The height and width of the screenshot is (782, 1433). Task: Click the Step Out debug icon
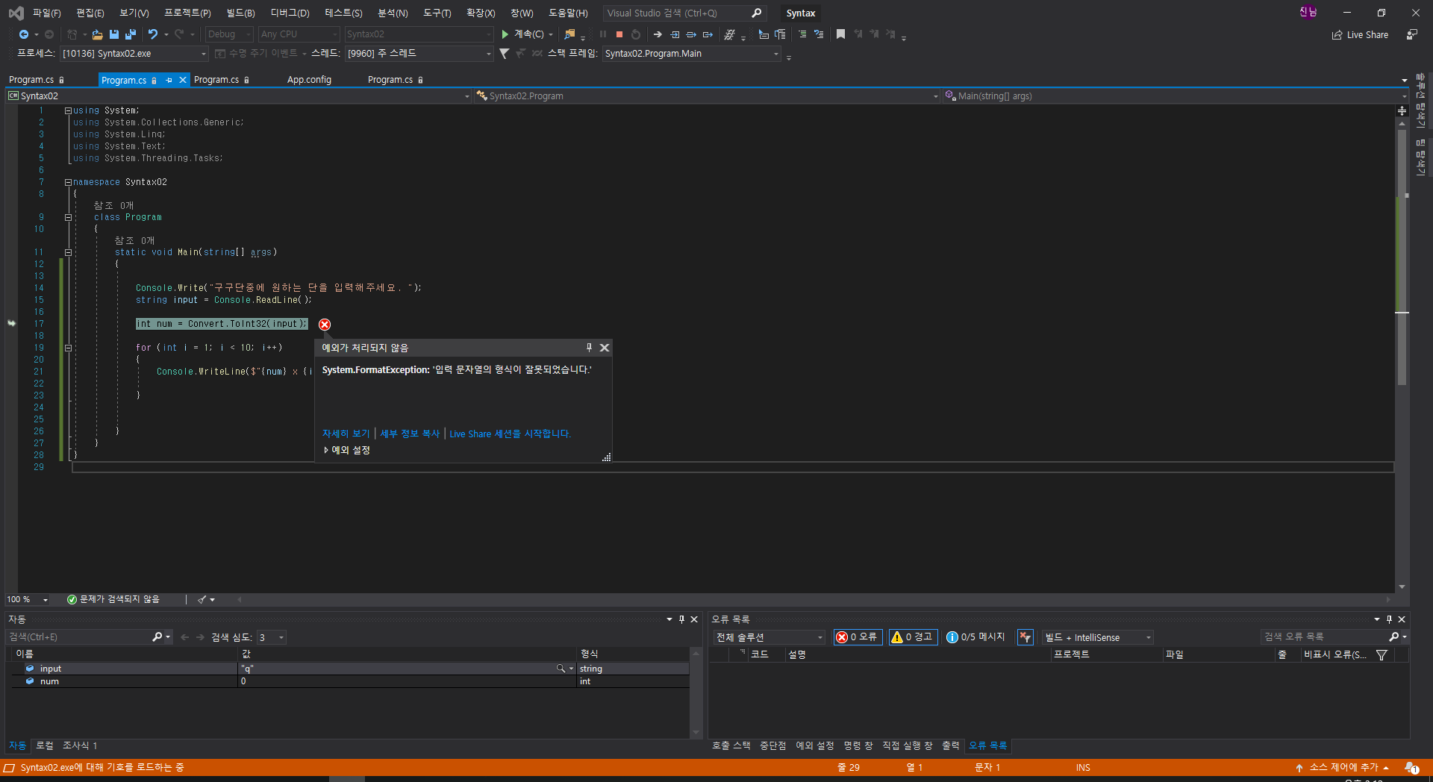click(708, 34)
